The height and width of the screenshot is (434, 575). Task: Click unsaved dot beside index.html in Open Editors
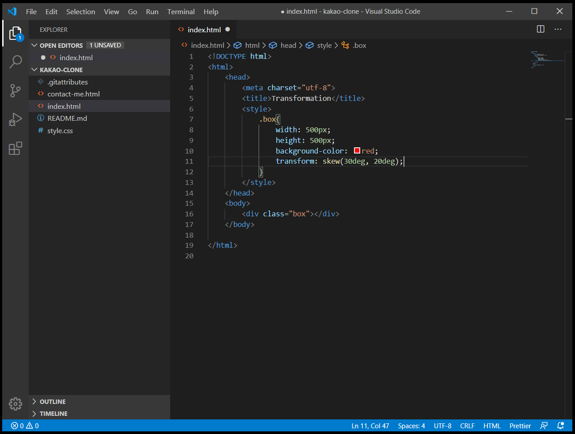(x=43, y=58)
